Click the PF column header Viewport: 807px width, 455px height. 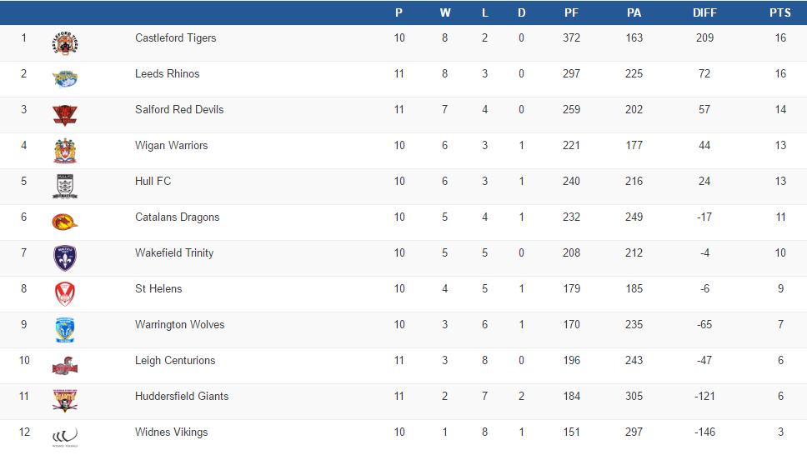(571, 12)
